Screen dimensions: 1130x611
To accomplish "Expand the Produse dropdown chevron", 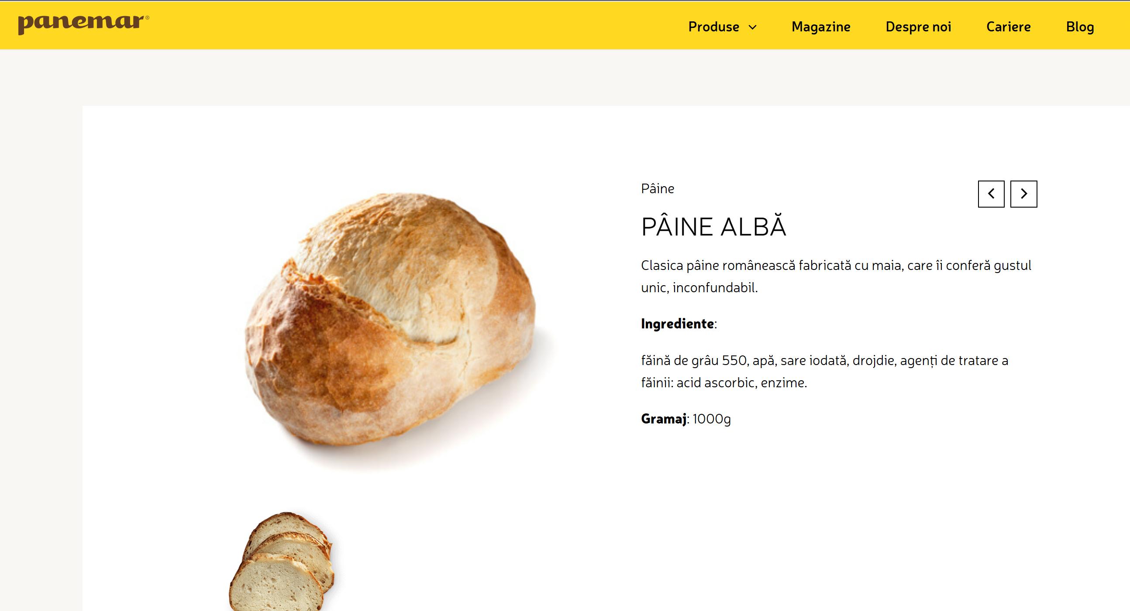I will [x=752, y=27].
